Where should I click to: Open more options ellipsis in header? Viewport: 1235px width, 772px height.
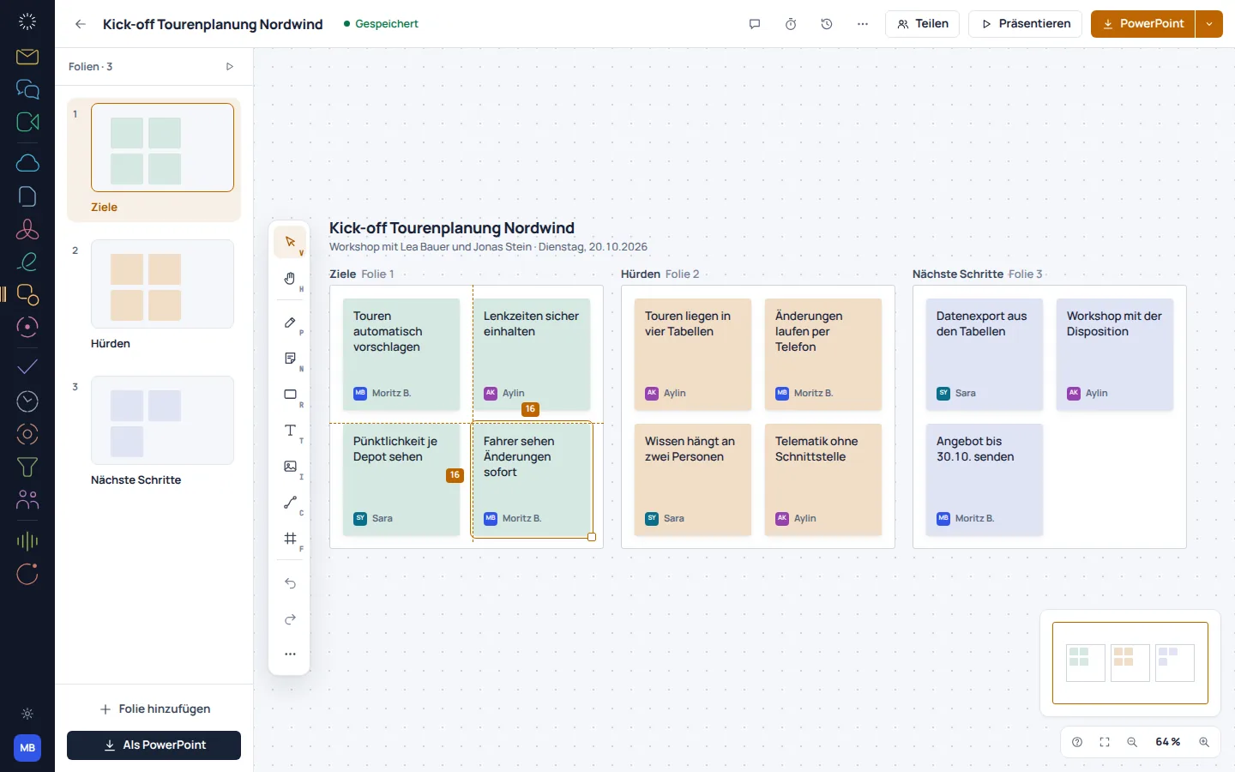tap(863, 24)
